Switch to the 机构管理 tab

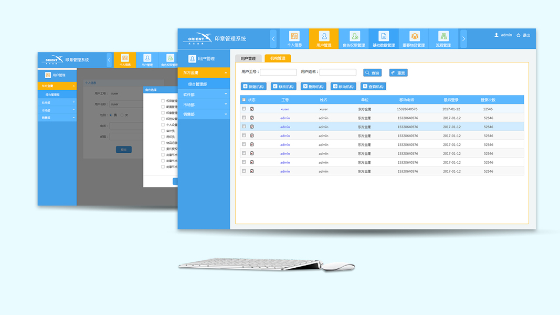[278, 58]
